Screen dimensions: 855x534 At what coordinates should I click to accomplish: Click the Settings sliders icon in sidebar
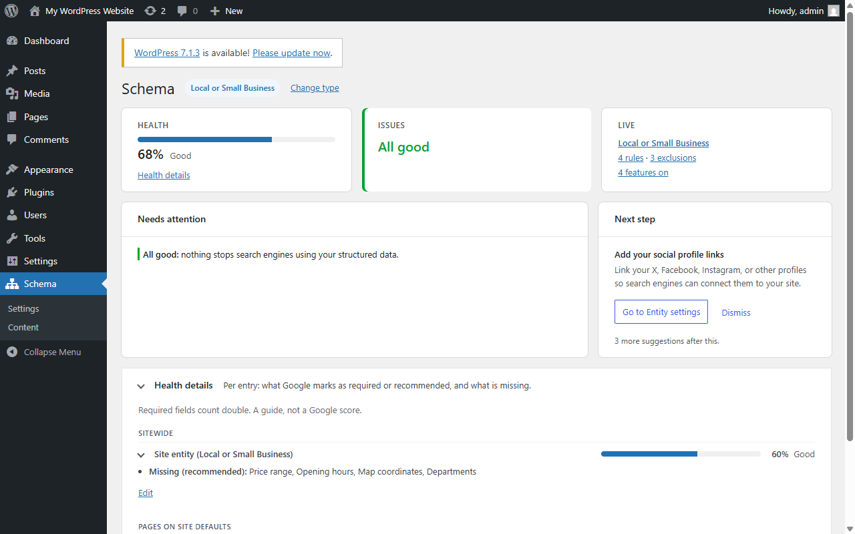(x=12, y=261)
